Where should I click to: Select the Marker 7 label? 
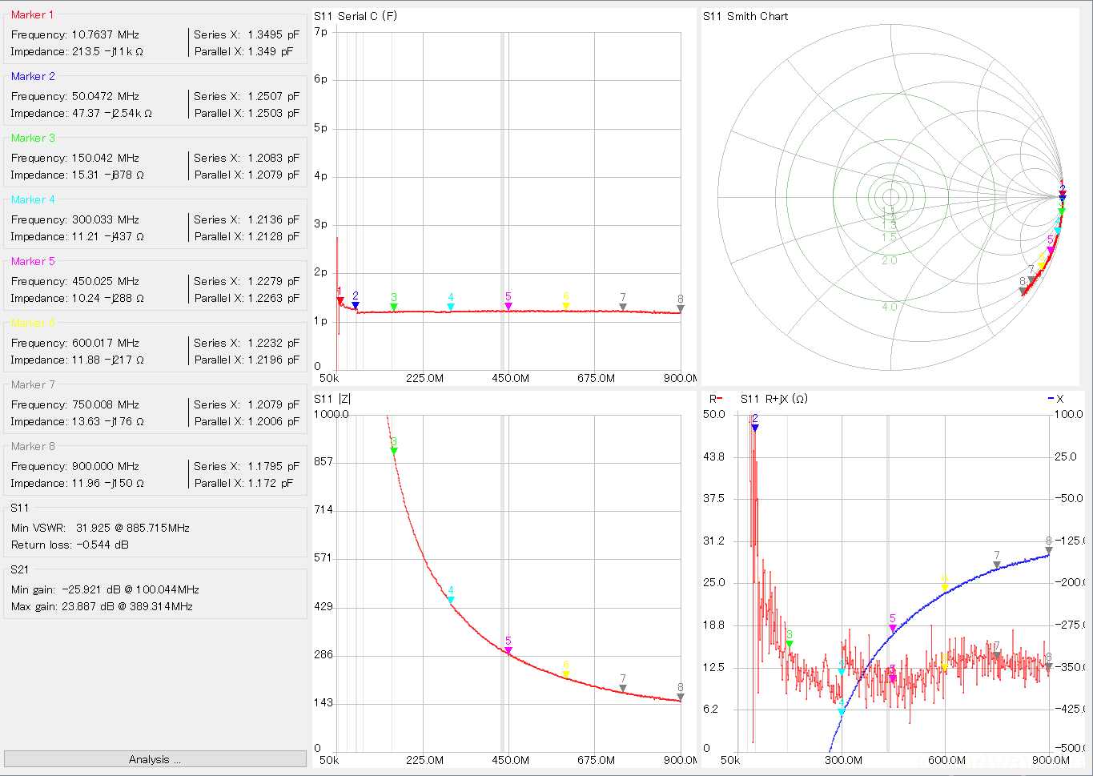[x=33, y=384]
